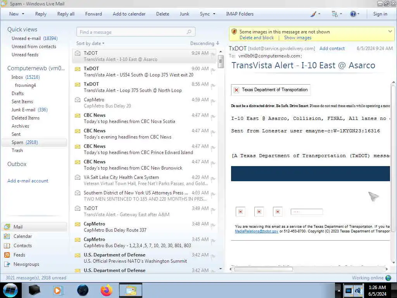Flag CBC Nova Scotia headlines message
The height and width of the screenshot is (298, 397).
coord(213,116)
